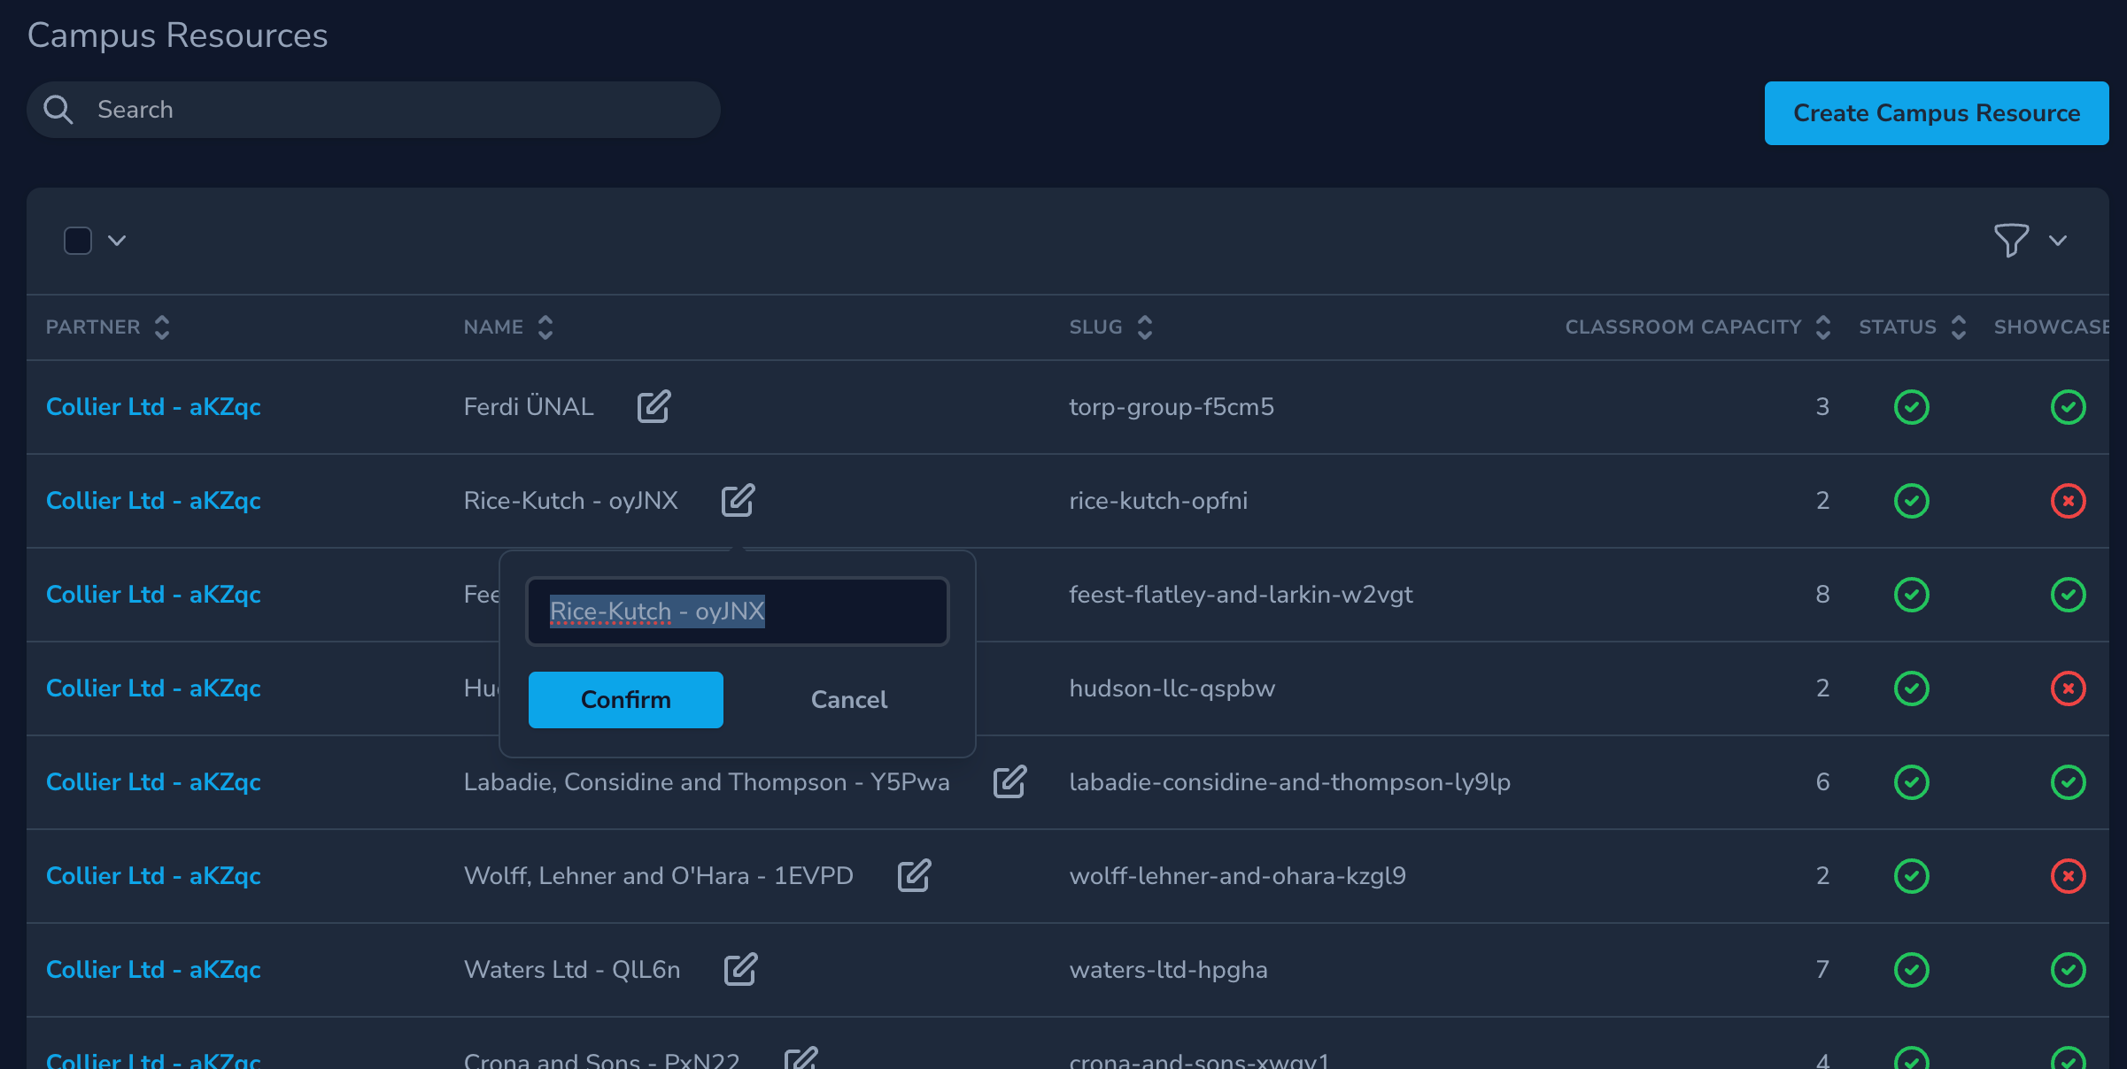Open inline edit for Waters Ltd - QlL6n
The image size is (2127, 1069).
[x=740, y=970]
